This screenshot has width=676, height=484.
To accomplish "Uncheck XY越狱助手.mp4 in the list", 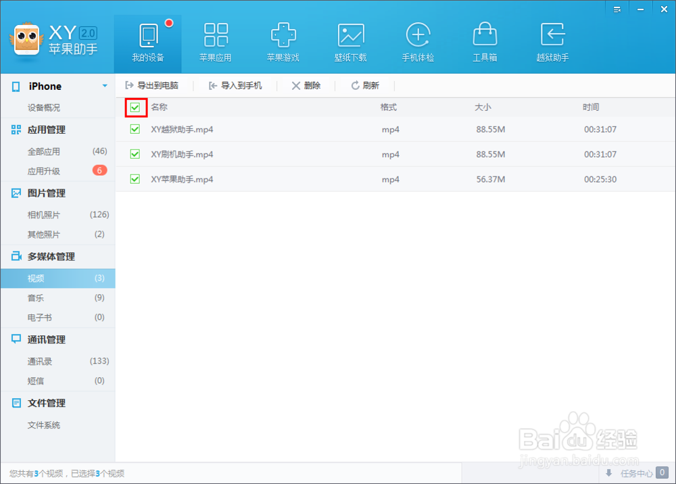I will tap(135, 129).
